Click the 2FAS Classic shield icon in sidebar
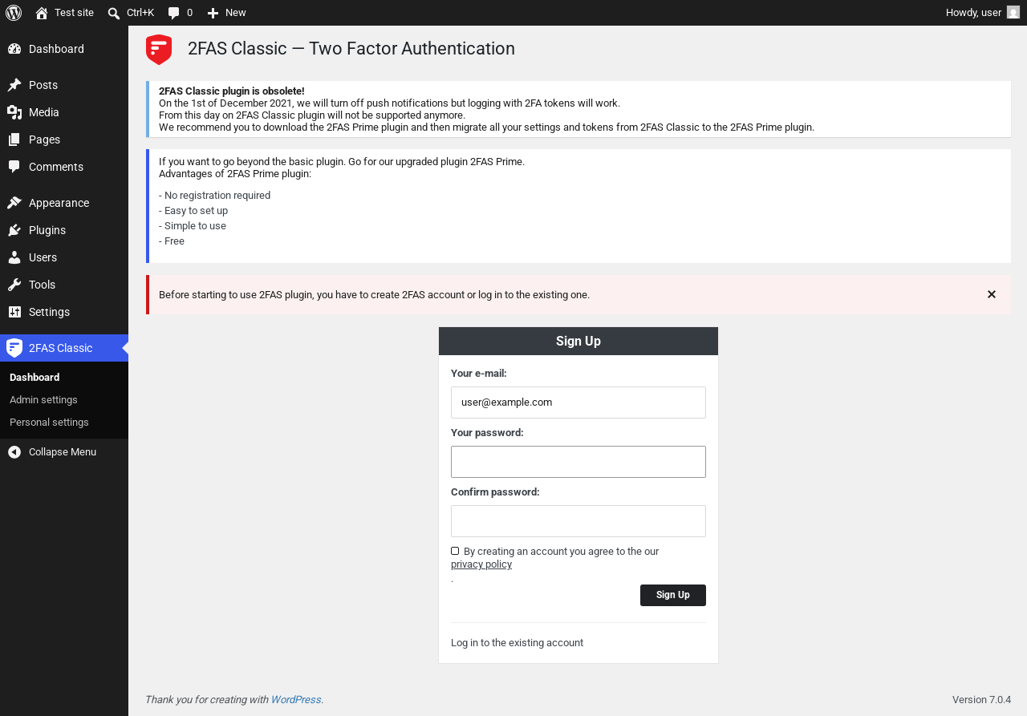This screenshot has height=716, width=1027. point(14,348)
